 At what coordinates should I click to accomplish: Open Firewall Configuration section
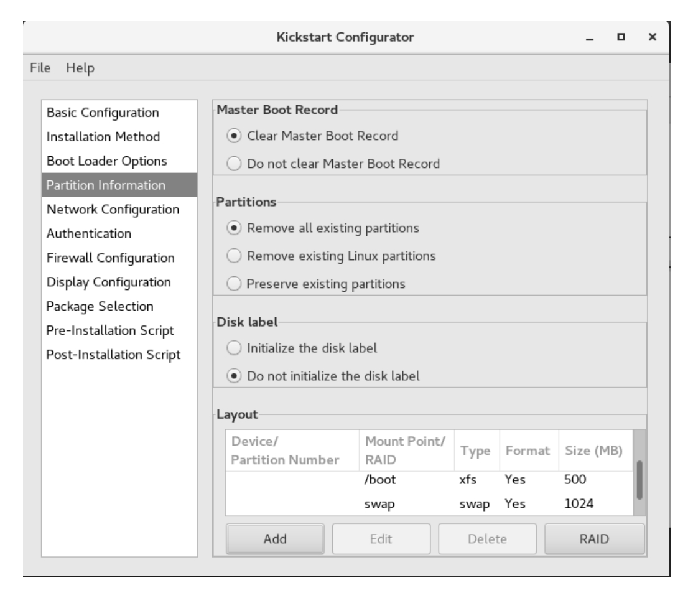110,258
